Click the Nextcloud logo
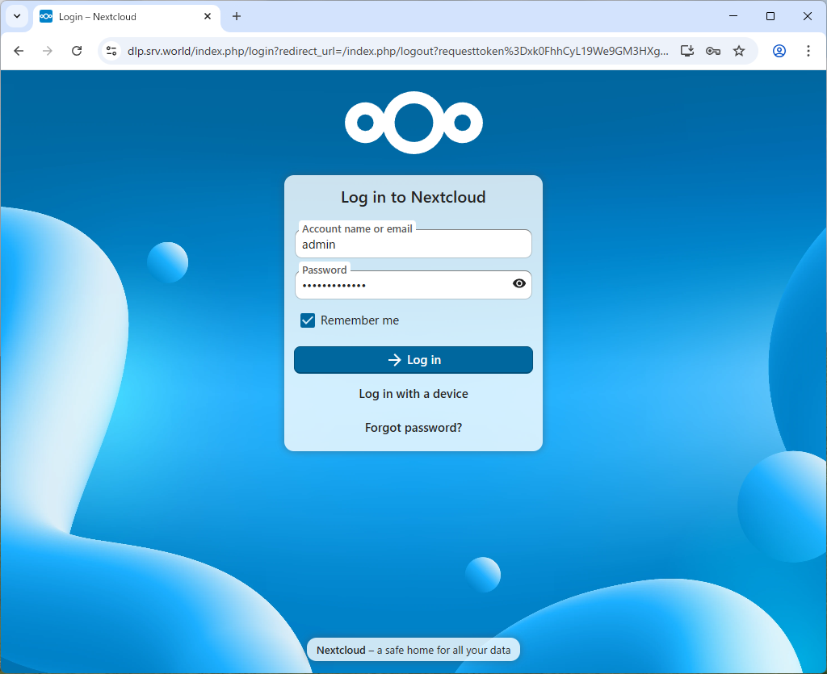The height and width of the screenshot is (674, 827). pos(413,123)
